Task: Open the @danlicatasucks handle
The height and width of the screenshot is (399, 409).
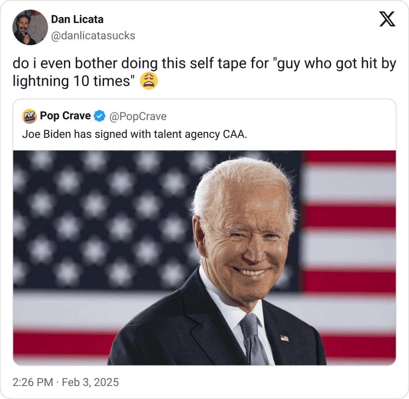Action: tap(93, 36)
